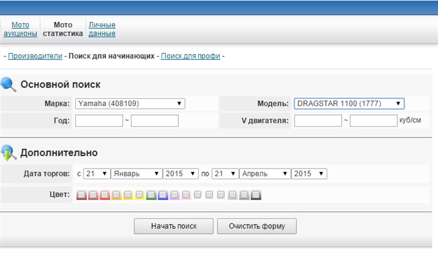438x253 pixels.
Task: Expand the end month dropdown showing Апрель
Action: coord(265,174)
